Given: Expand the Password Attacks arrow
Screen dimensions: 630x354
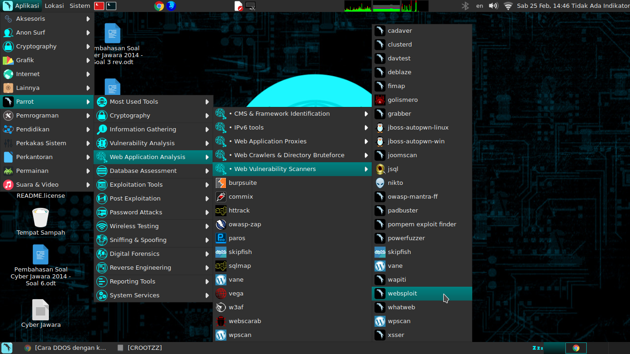Looking at the screenshot, I should (207, 212).
